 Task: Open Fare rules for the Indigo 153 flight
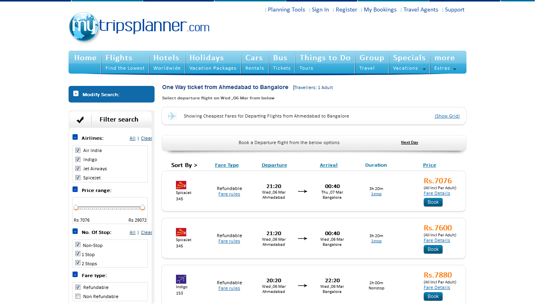coord(229,288)
